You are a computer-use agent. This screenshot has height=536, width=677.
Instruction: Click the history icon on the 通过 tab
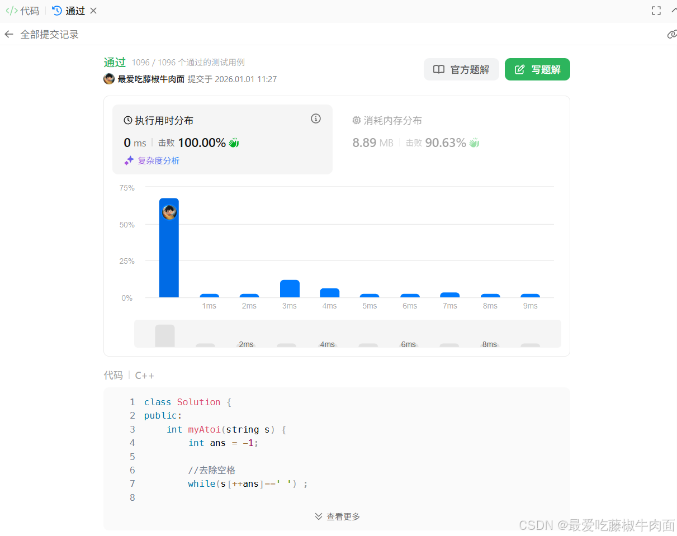pyautogui.click(x=56, y=11)
